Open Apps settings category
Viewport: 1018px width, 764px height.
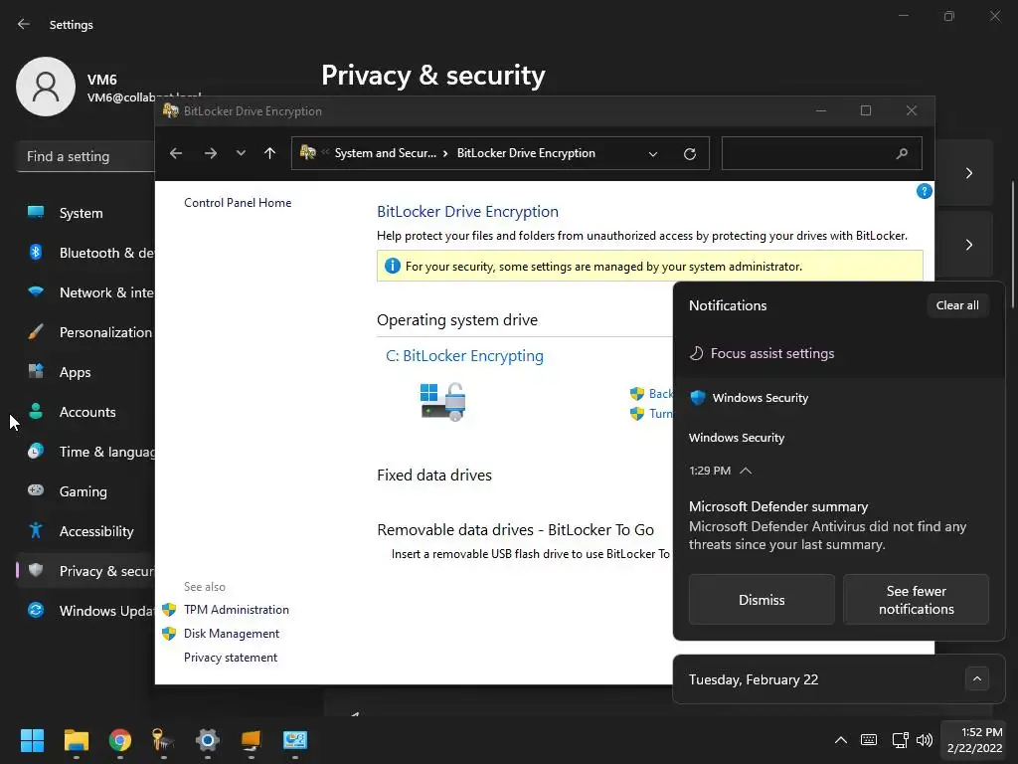click(85, 372)
